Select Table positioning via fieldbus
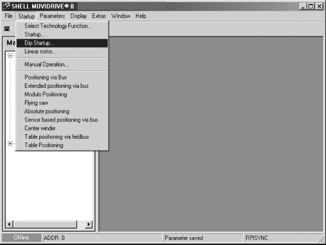The height and width of the screenshot is (245, 326). [62, 137]
